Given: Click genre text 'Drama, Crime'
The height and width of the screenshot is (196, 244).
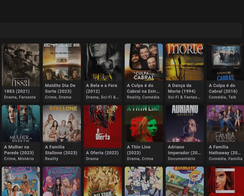Looking at the screenshot, I should pos(140,159).
